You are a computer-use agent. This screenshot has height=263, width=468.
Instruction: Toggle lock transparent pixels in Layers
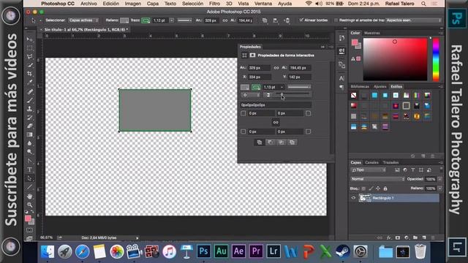(x=363, y=188)
